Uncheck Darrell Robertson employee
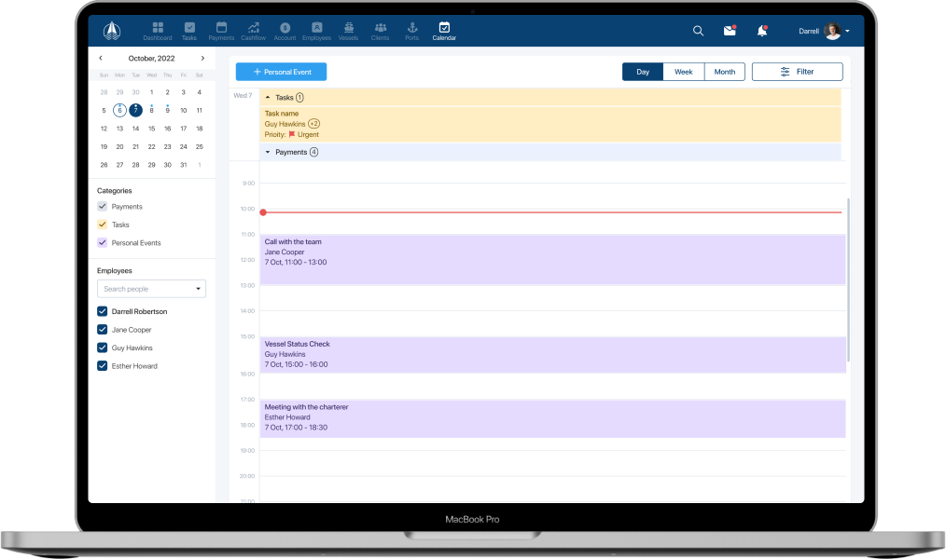 pyautogui.click(x=102, y=311)
